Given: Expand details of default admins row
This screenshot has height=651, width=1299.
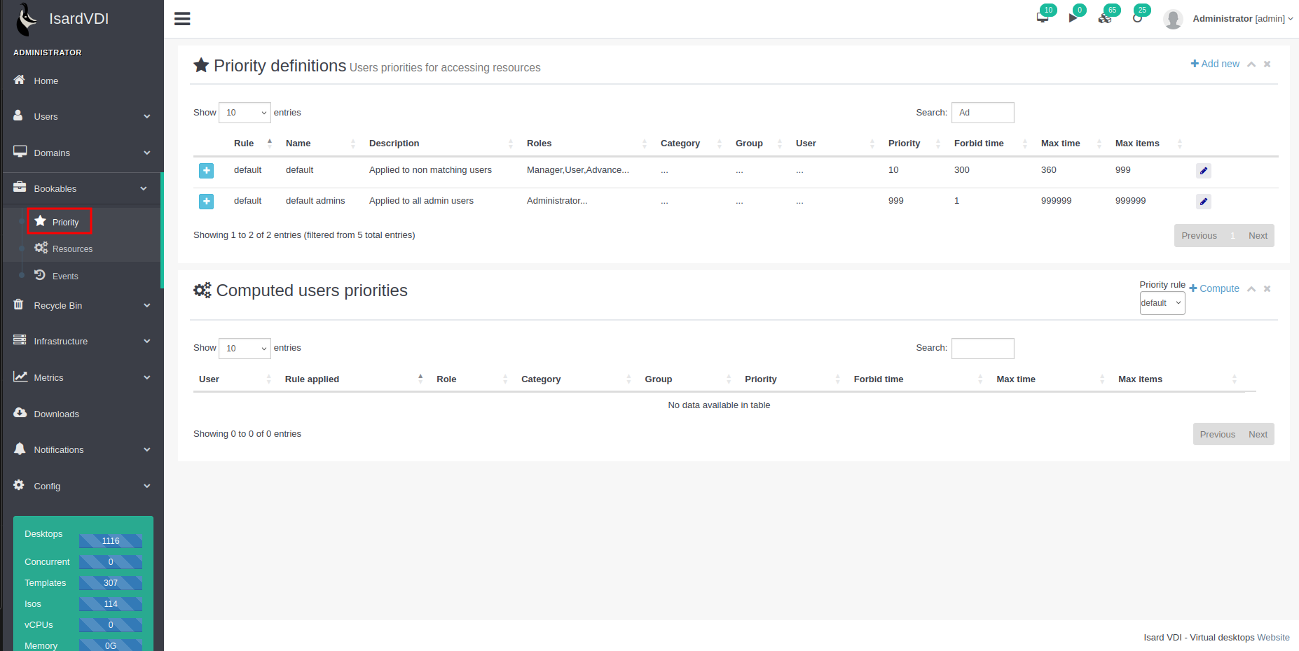Looking at the screenshot, I should coord(207,202).
